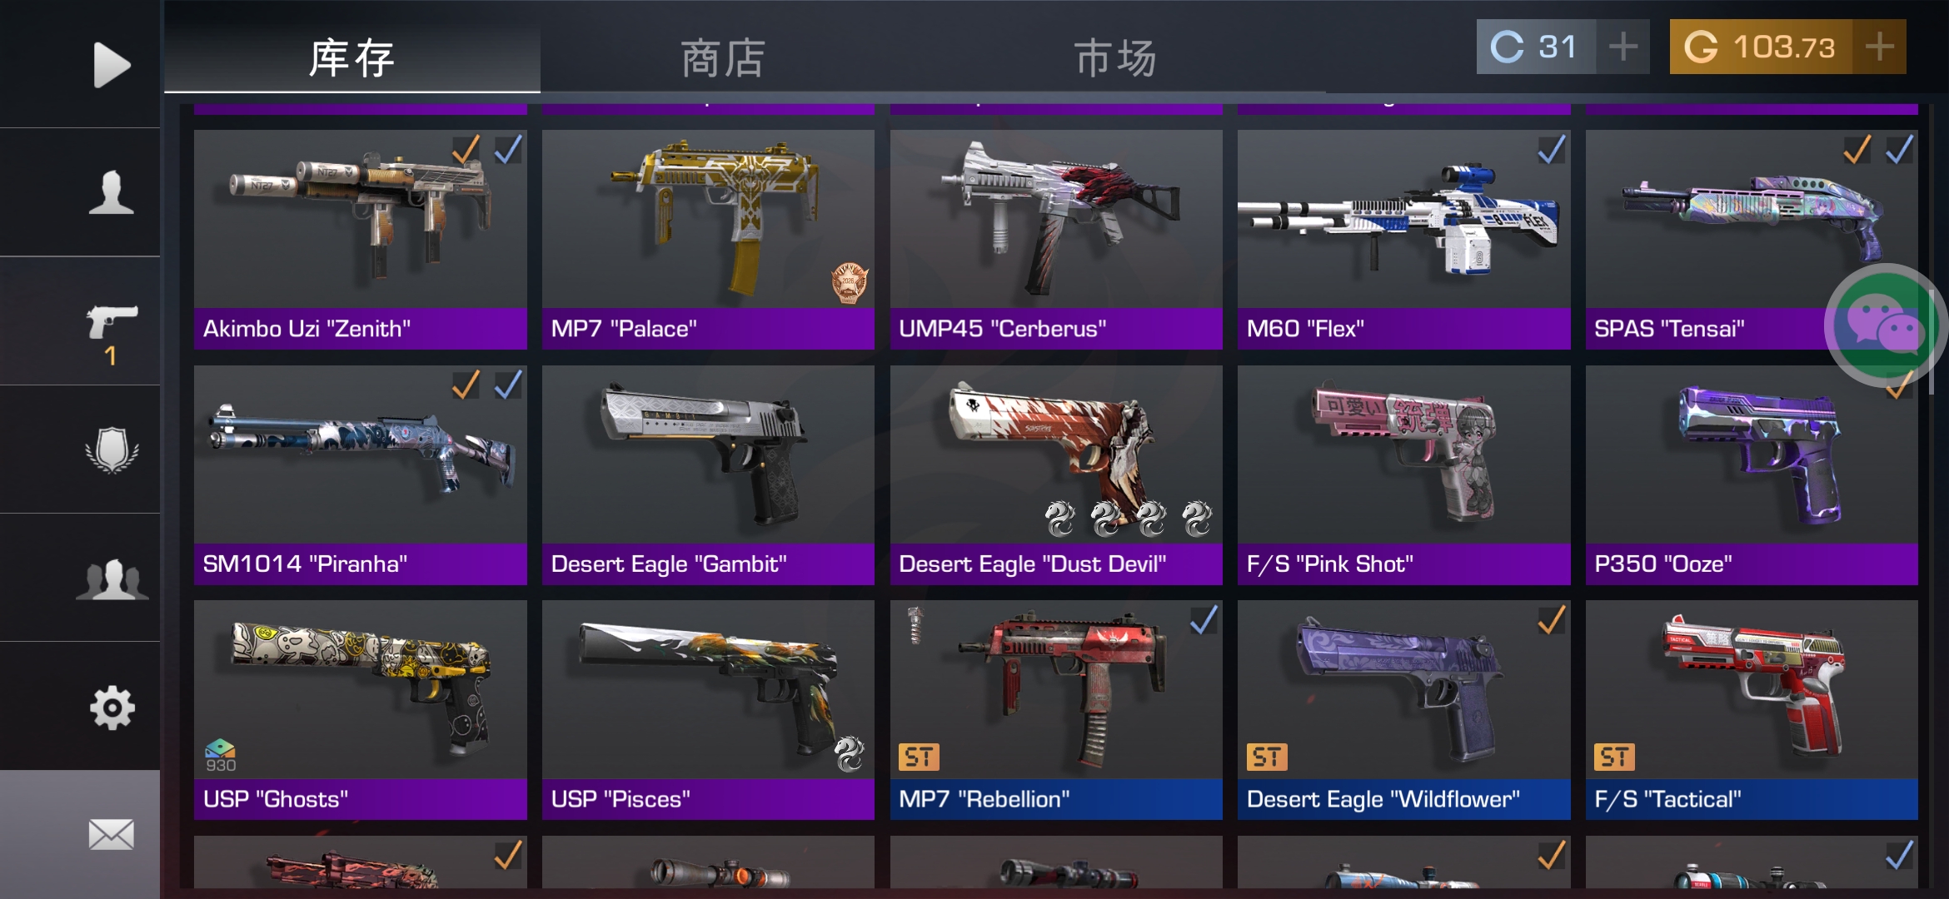Switch to the 市场 tab
Screen dimensions: 1949x899
1114,58
